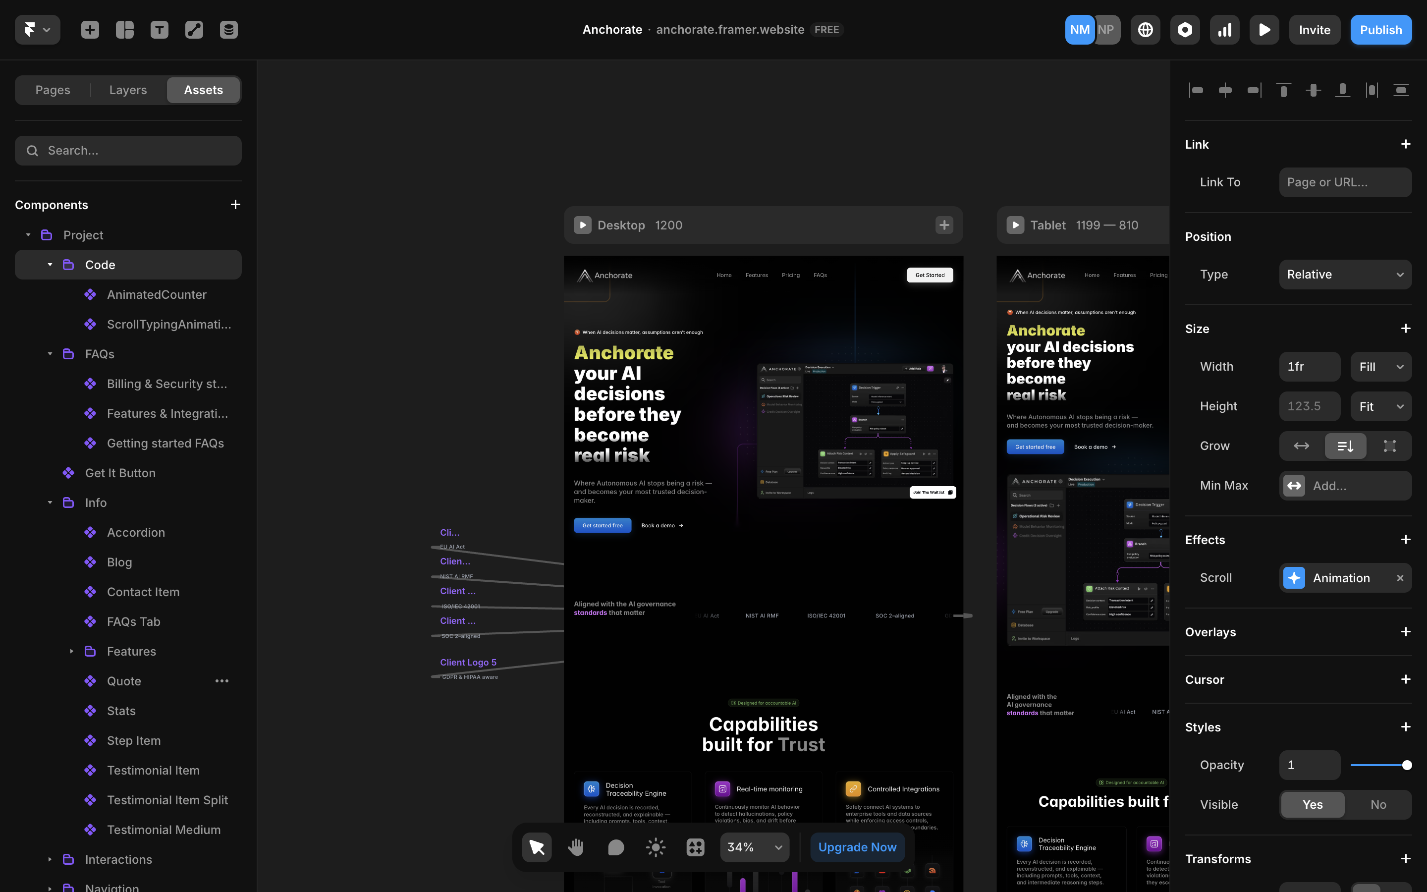Click the Upgrade Now button
1427x892 pixels.
point(857,846)
